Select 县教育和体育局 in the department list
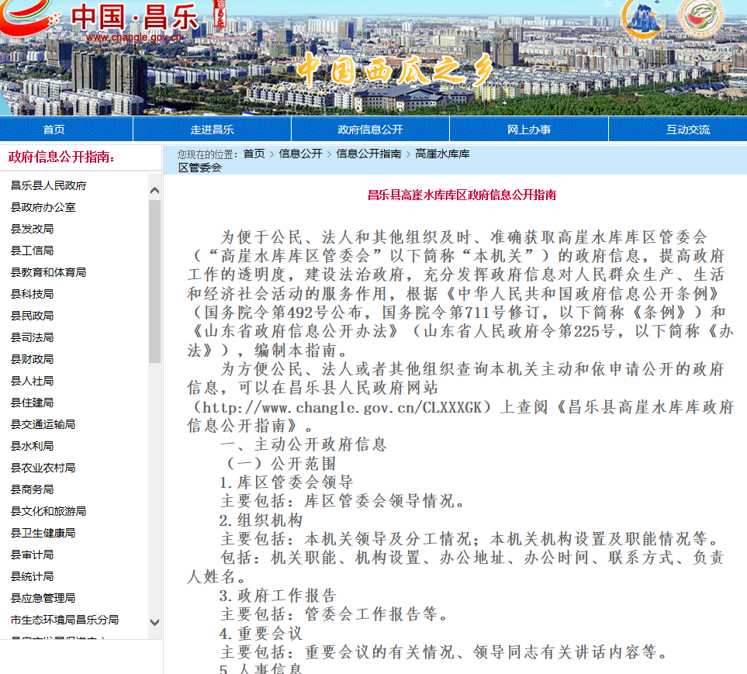Screen dimensions: 747x674 click(48, 272)
